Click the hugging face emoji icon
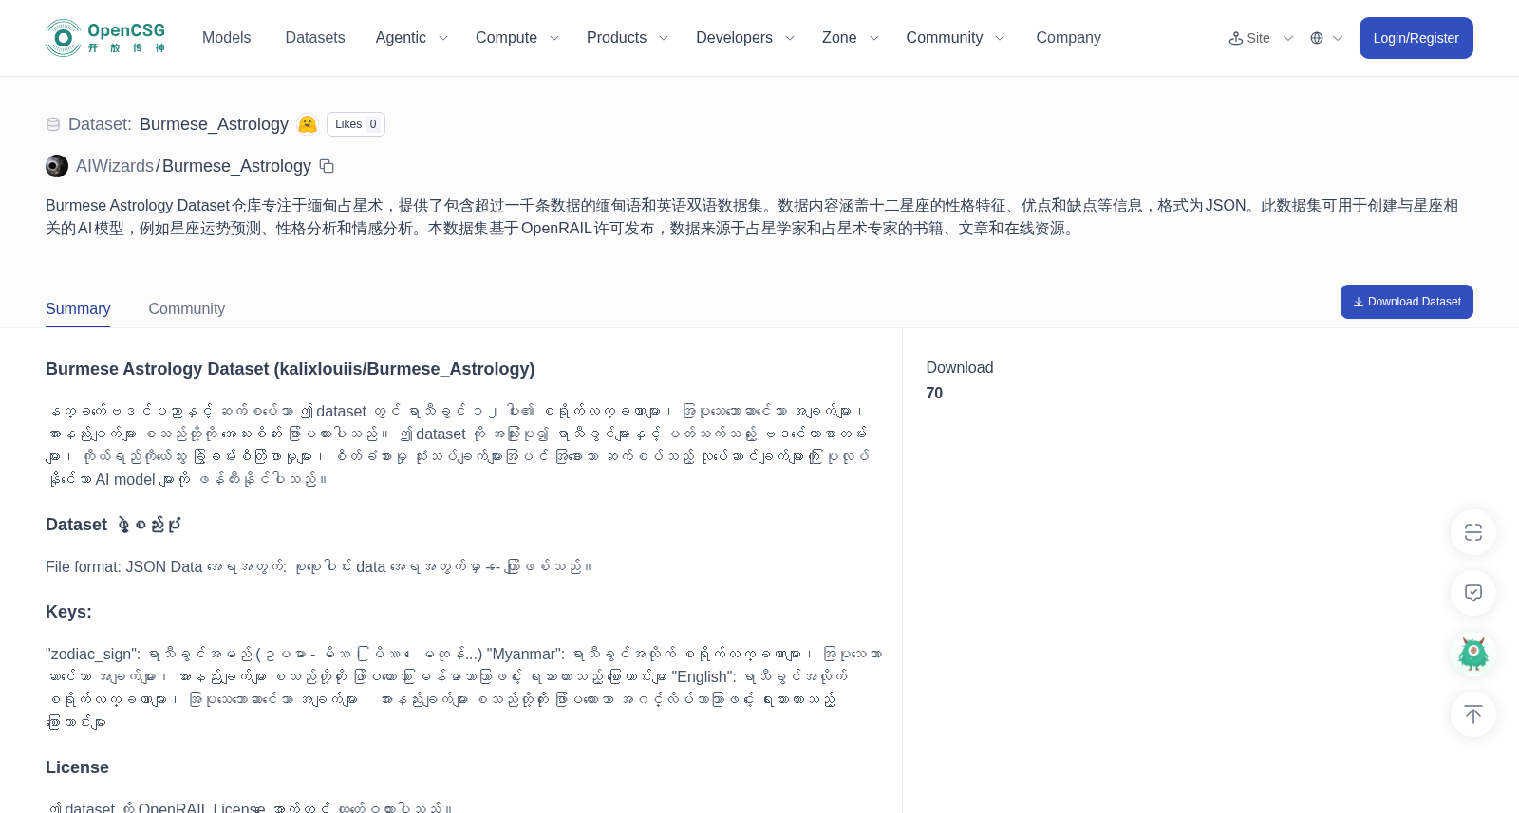This screenshot has height=813, width=1519. (308, 124)
